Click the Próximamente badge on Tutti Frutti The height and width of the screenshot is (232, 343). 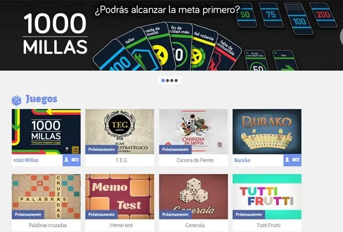[249, 214]
